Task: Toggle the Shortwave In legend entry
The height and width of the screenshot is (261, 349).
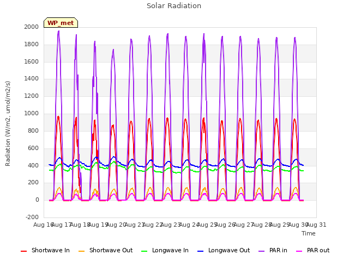Action: click(45, 250)
